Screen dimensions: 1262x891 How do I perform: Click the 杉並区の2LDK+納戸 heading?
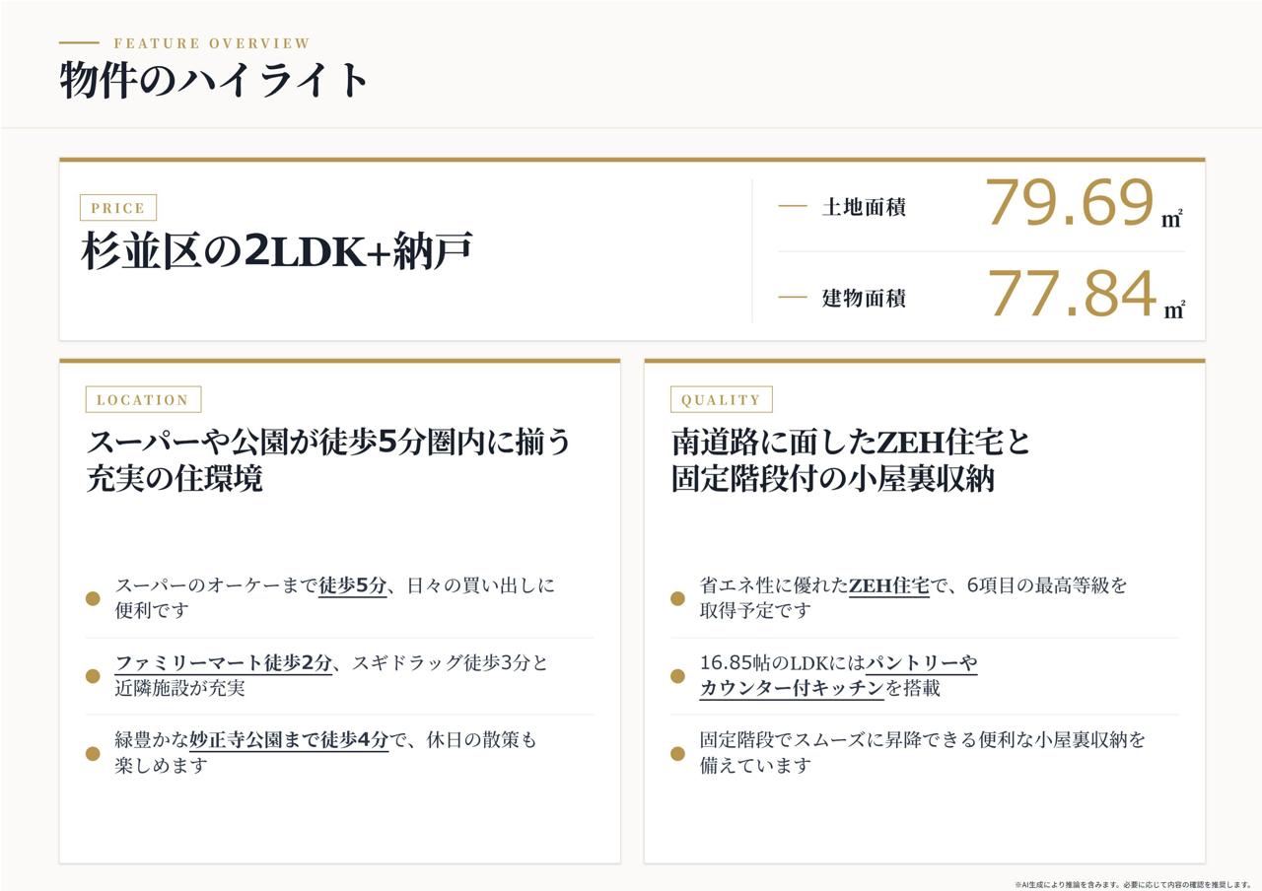point(277,251)
